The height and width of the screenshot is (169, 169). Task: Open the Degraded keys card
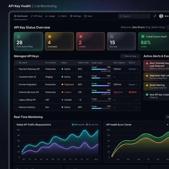click(x=59, y=41)
